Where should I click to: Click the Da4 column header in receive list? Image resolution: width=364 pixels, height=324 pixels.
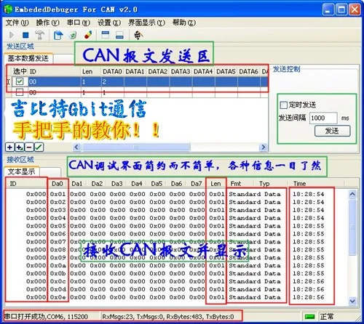click(136, 184)
